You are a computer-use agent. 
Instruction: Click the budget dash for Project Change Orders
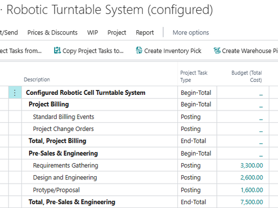pyautogui.click(x=261, y=131)
